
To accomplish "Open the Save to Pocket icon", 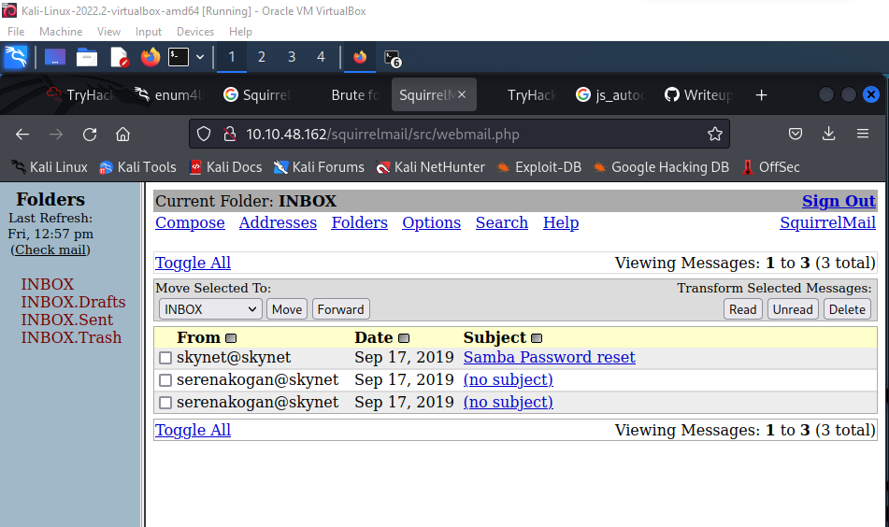I will tap(796, 134).
